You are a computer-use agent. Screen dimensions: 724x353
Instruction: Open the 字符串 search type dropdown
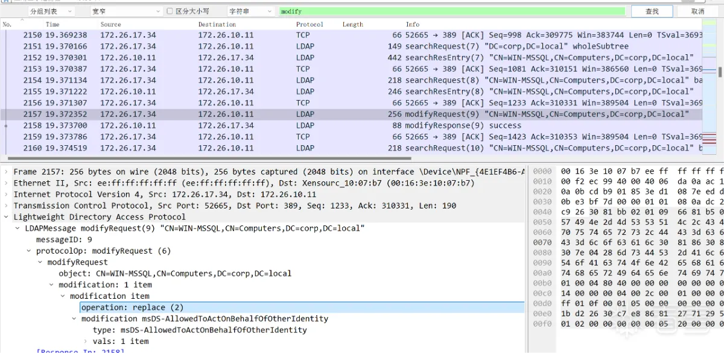(250, 11)
